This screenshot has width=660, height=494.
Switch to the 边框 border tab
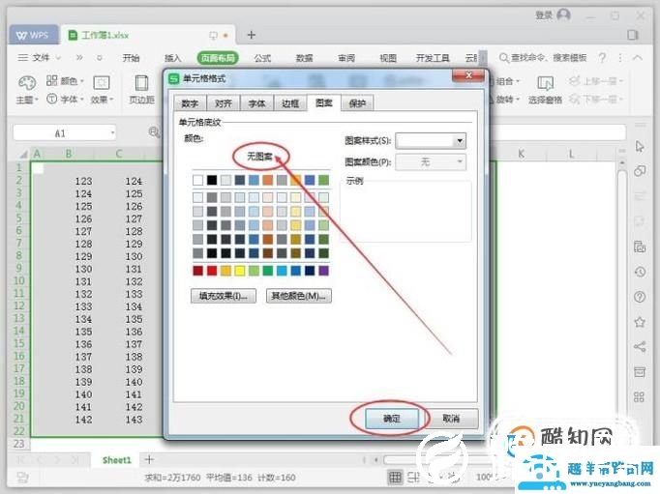(290, 103)
